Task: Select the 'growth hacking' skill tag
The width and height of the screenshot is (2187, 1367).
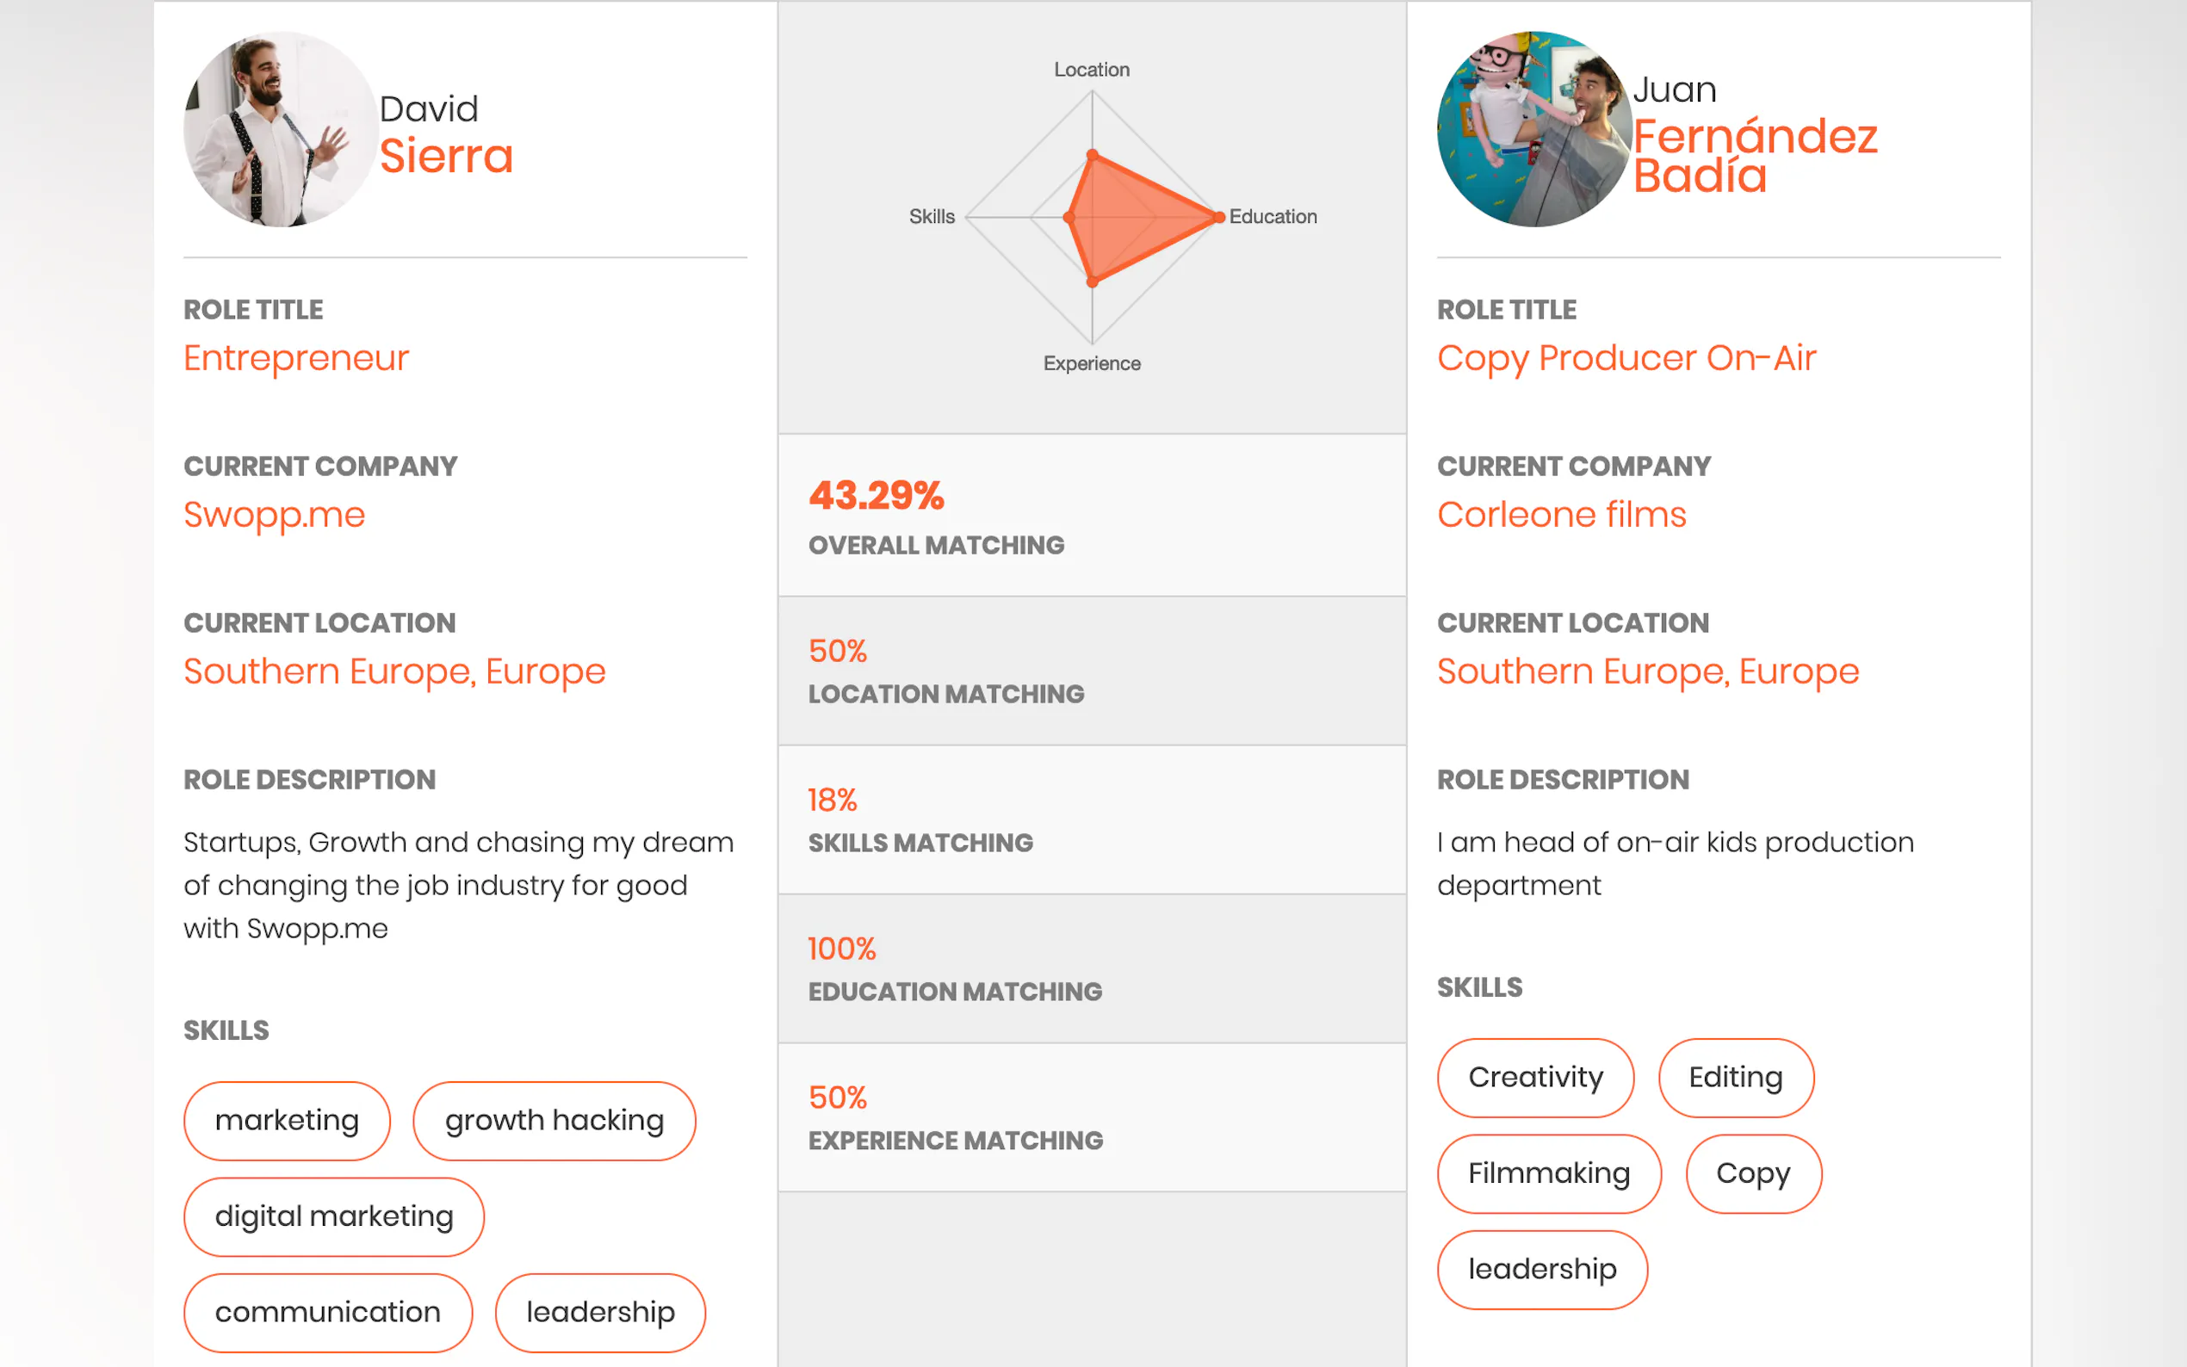Action: [554, 1120]
